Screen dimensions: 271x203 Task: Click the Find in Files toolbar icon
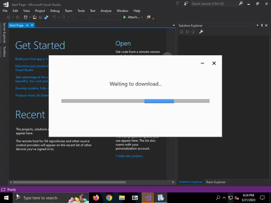pyautogui.click(x=148, y=17)
